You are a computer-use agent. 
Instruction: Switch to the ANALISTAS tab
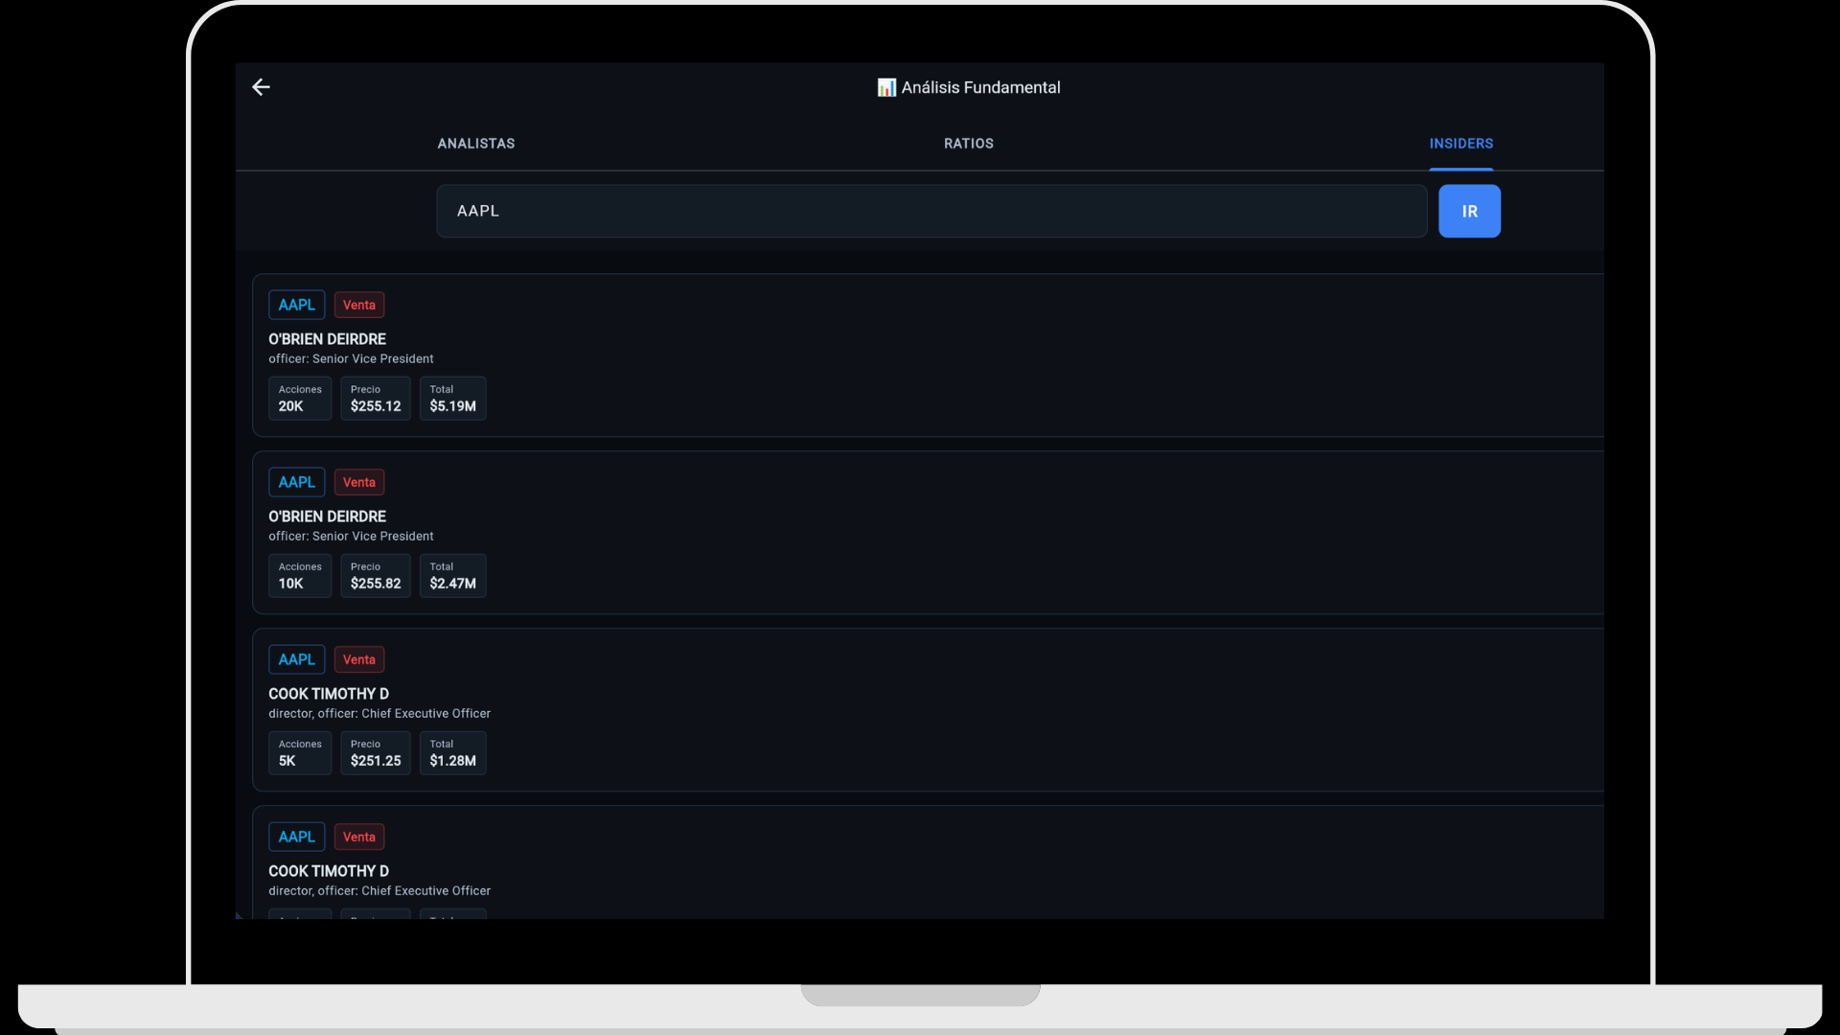[x=475, y=143]
